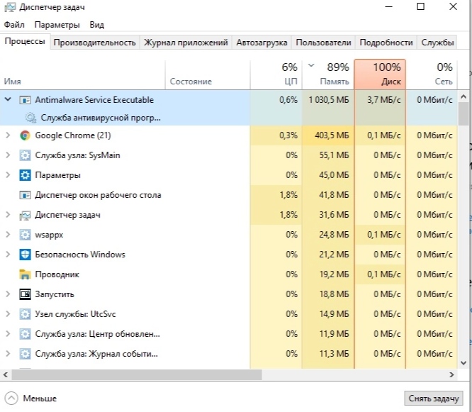Click the blue Параметры settings icon
Viewport: 472px width, 412px height.
(x=25, y=175)
